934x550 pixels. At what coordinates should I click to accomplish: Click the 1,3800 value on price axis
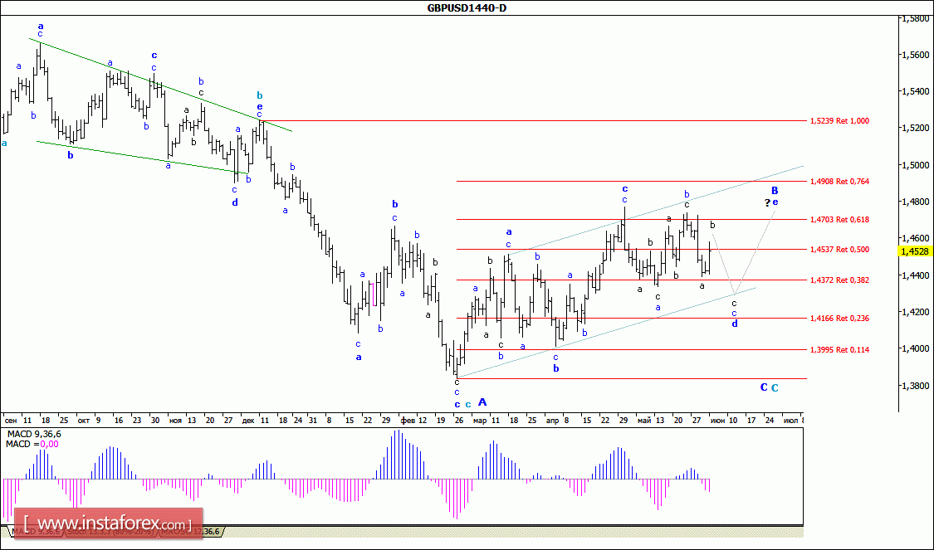point(917,386)
